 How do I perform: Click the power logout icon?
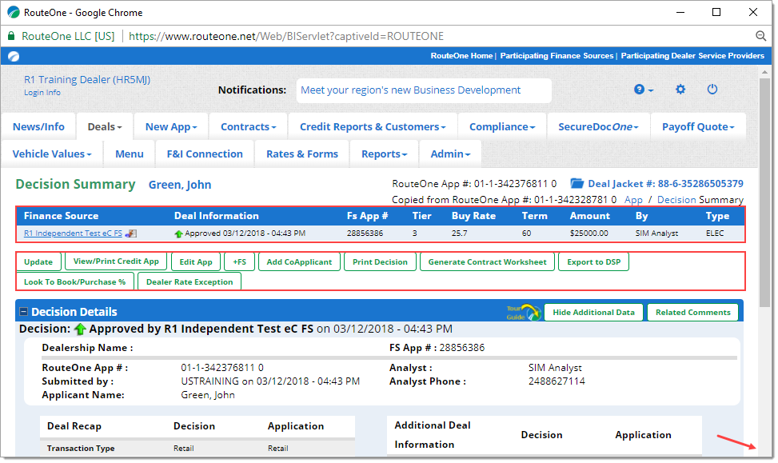[x=712, y=90]
